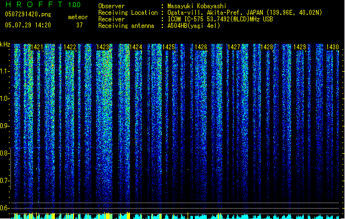Click the 'Receiving Location' label
The image size is (345, 219).
point(128,13)
